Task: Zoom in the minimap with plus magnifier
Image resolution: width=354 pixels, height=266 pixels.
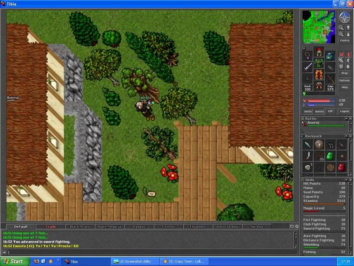Action: [x=341, y=34]
